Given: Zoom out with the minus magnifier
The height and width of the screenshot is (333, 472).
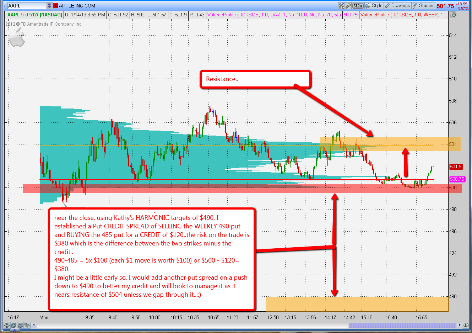Looking at the screenshot, I should point(21,325).
